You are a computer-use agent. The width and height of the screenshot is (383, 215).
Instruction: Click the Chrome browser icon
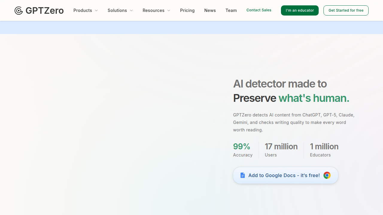pos(327,175)
